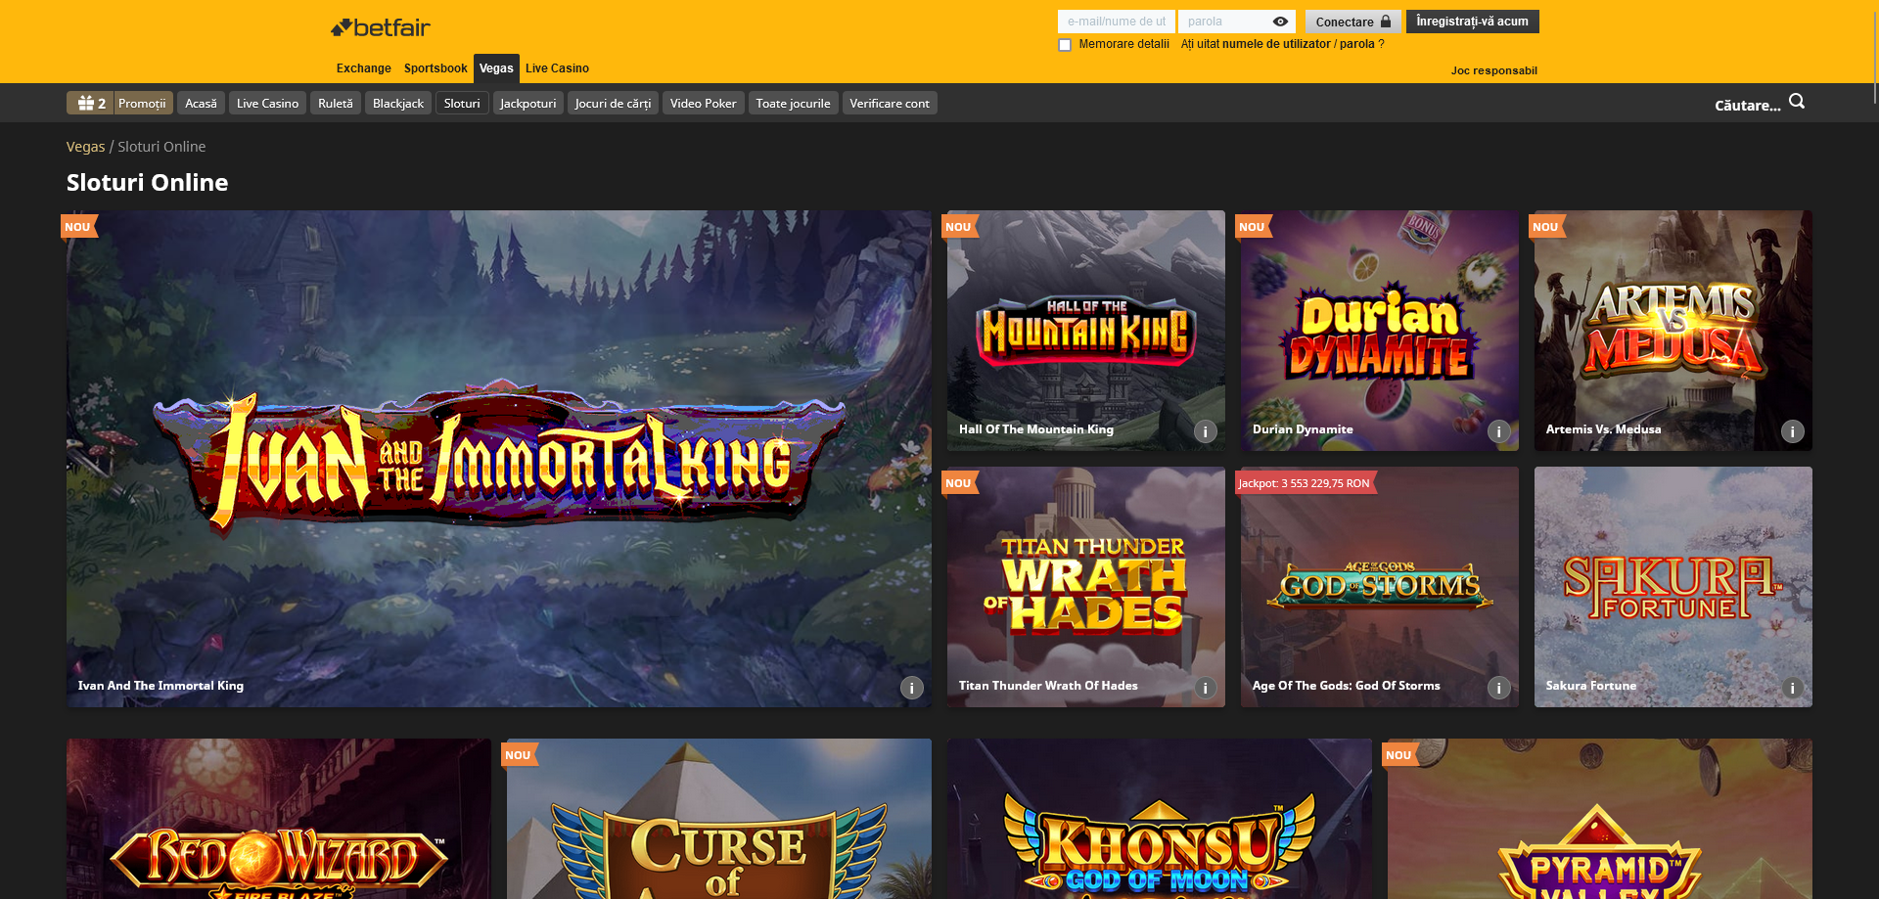This screenshot has width=1879, height=899.
Task: Open Toate jocurile category
Action: (x=793, y=103)
